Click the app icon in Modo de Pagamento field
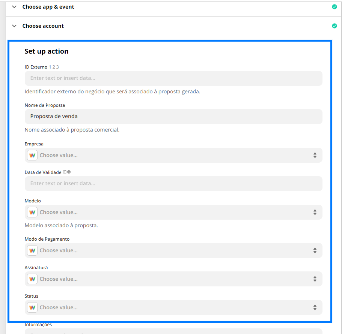 tap(32, 250)
